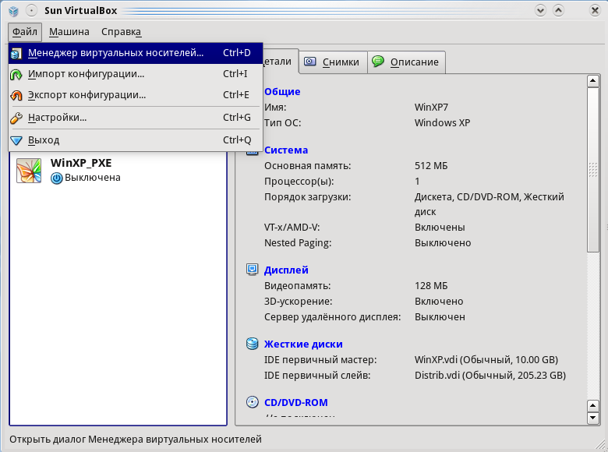This screenshot has height=452, width=608.
Task: Click the WinXP7 name value
Action: [431, 108]
